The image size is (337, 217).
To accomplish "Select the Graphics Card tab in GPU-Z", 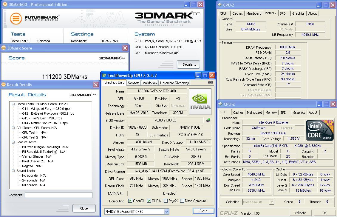I will coord(114,82).
